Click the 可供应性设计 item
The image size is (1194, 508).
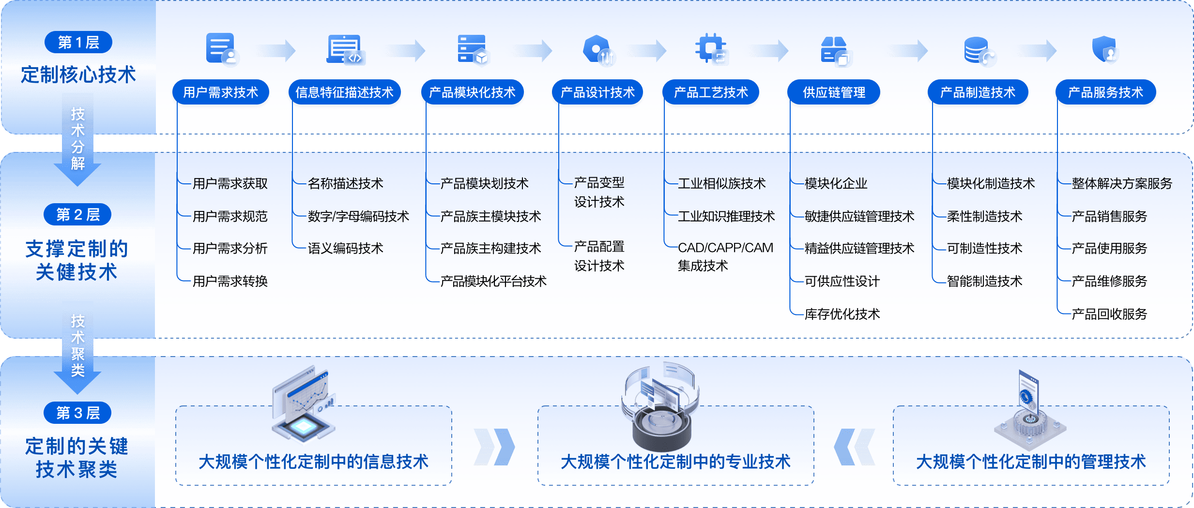(842, 281)
